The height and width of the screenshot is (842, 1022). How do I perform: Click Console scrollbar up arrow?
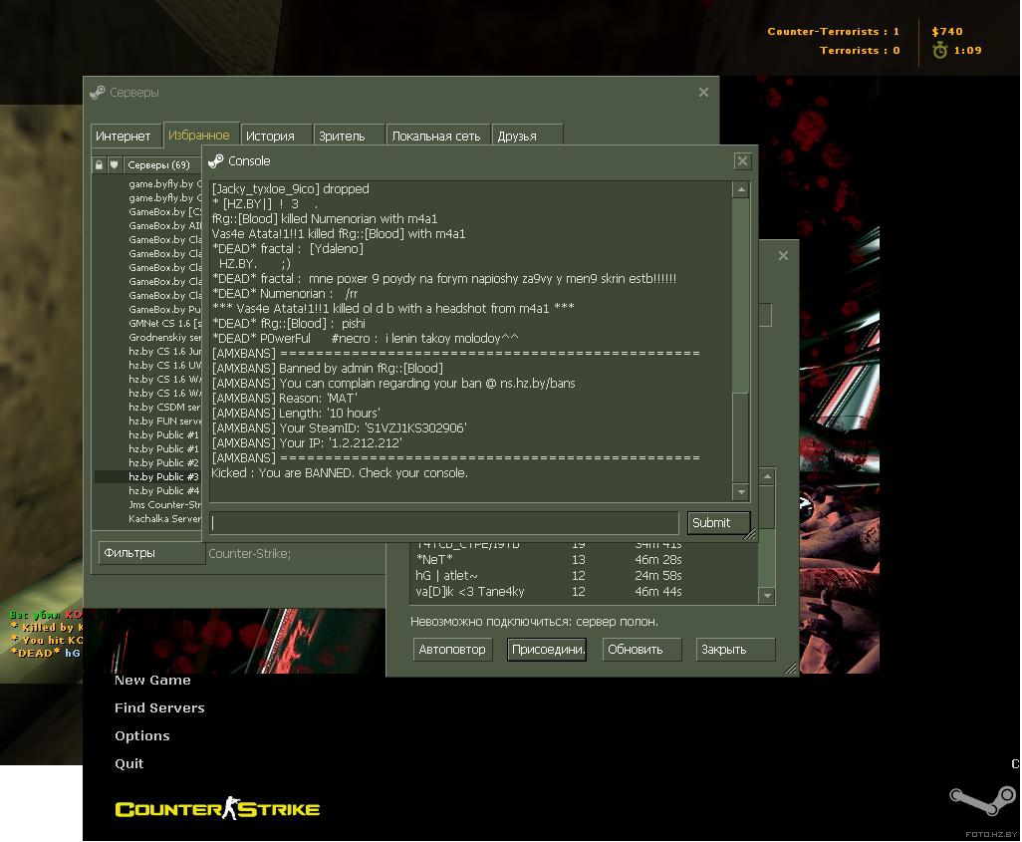point(740,189)
